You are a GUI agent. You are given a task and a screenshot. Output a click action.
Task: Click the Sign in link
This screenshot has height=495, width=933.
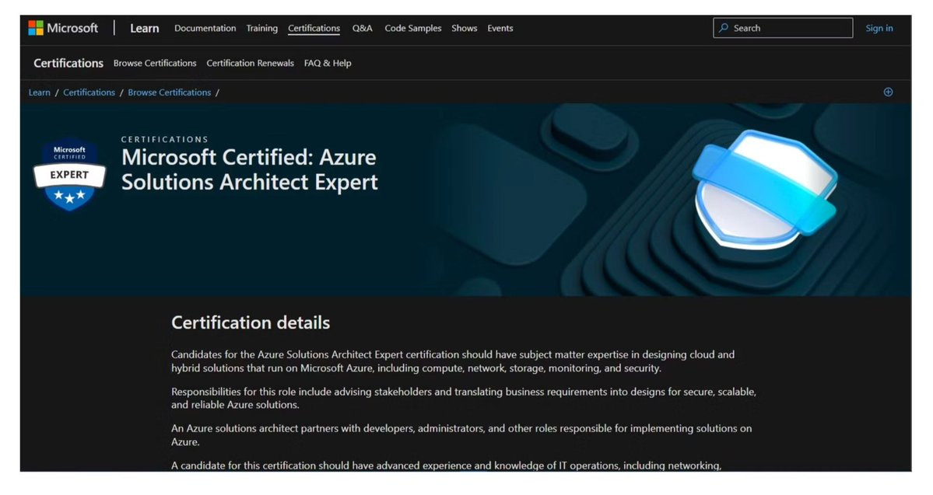[879, 28]
